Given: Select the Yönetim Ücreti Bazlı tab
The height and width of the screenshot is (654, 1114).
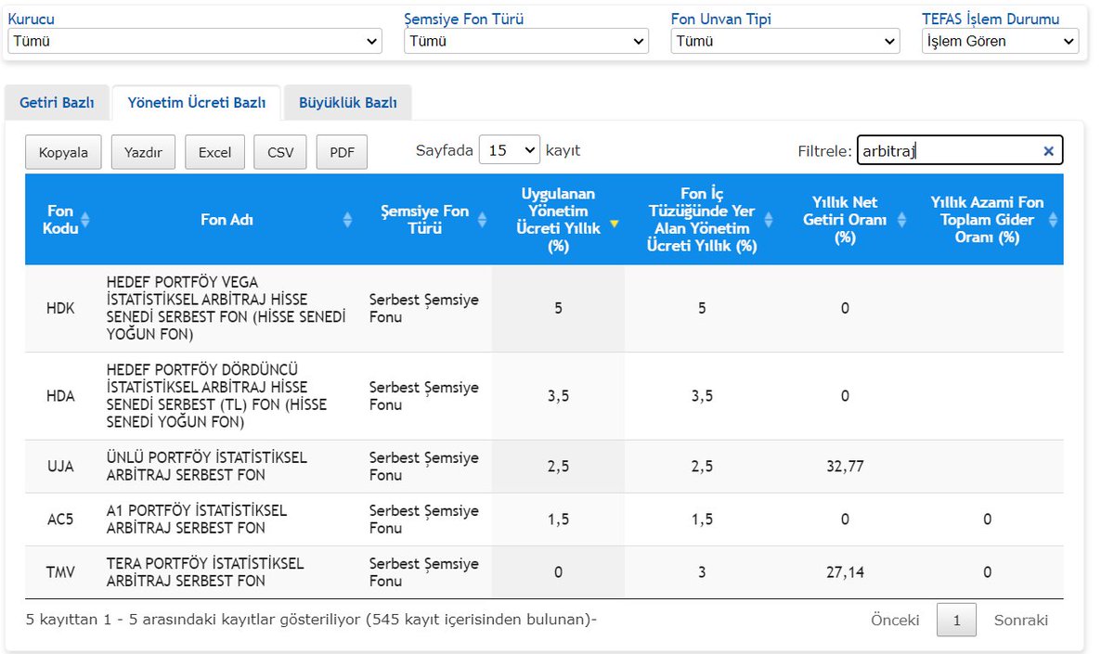Looking at the screenshot, I should pos(197,103).
